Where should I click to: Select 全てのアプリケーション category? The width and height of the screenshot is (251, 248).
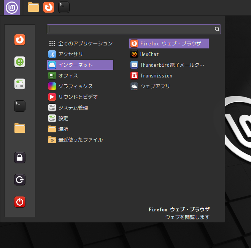click(x=80, y=43)
